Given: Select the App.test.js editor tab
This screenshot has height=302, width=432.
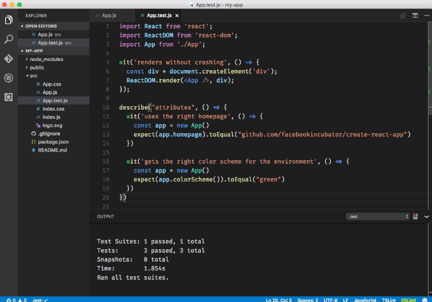Looking at the screenshot, I should tap(159, 15).
